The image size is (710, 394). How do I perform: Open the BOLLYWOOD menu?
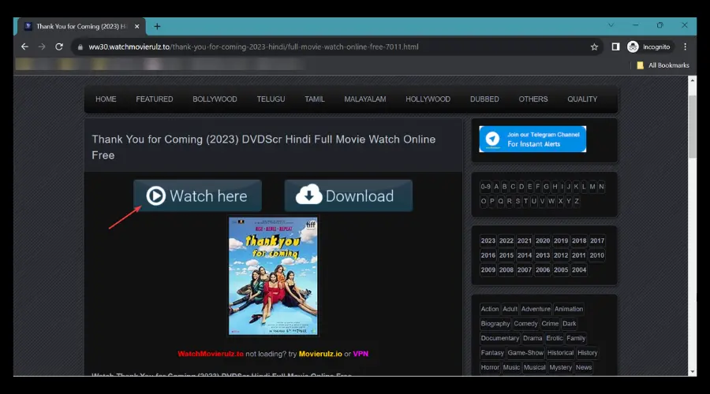pyautogui.click(x=215, y=99)
